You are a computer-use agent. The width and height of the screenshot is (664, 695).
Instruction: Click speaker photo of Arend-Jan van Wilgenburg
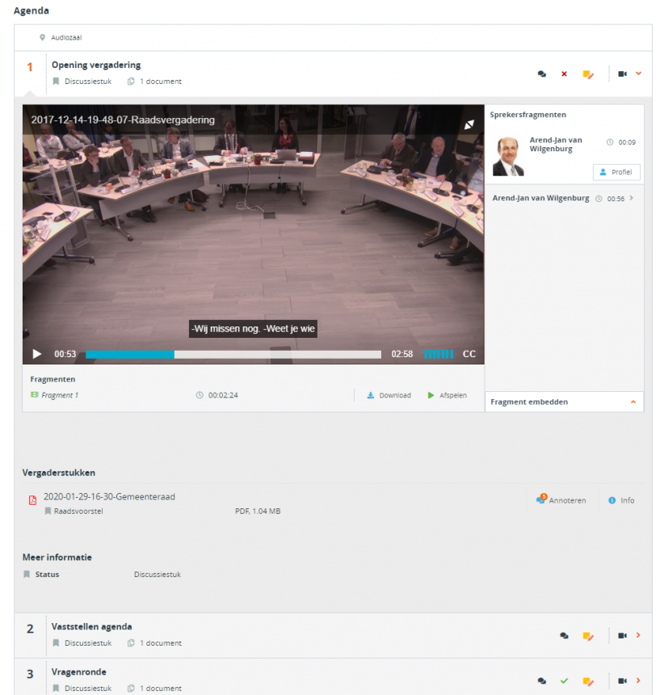tap(509, 157)
